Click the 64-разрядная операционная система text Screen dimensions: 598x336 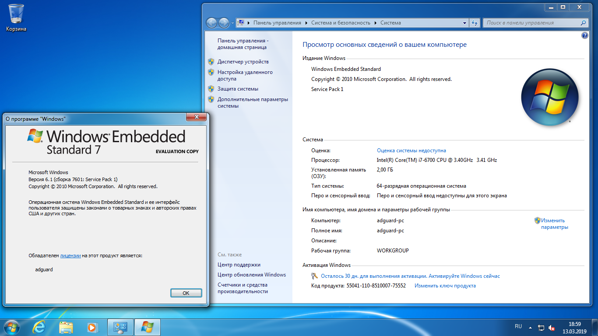point(421,186)
